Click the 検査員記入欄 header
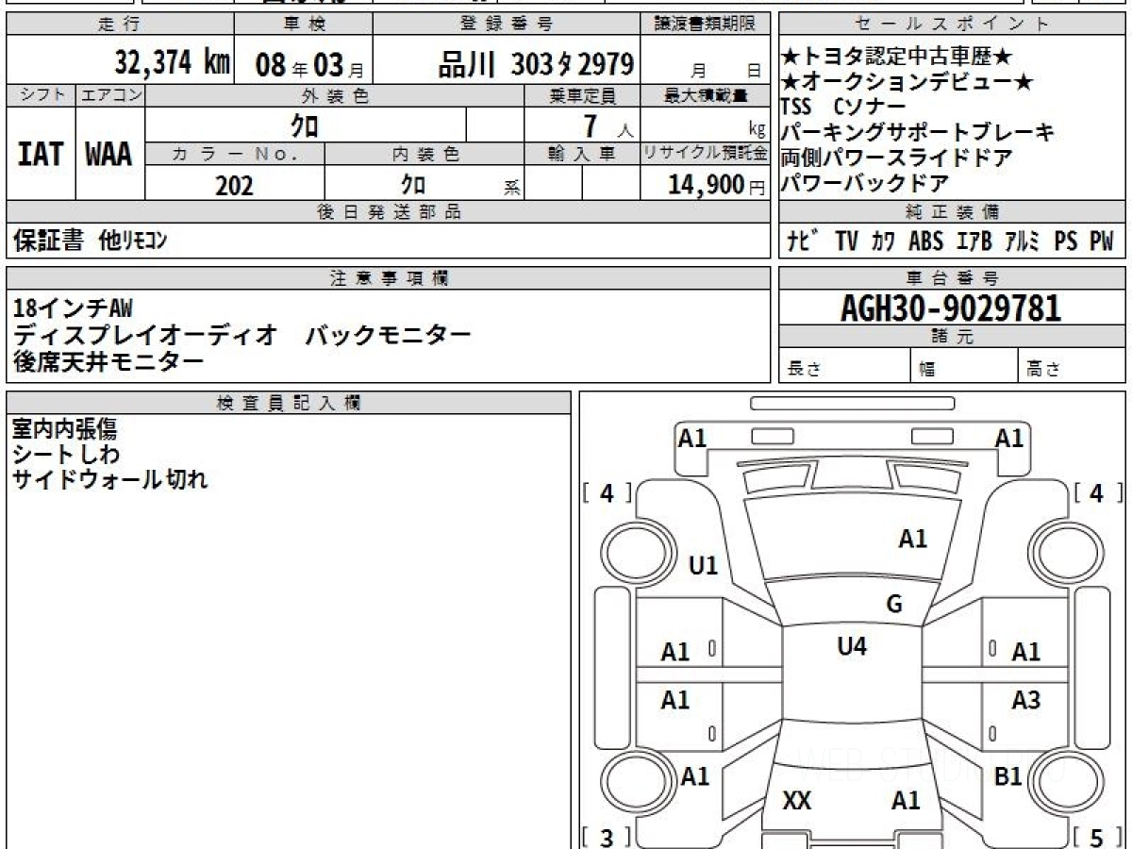 pyautogui.click(x=289, y=403)
